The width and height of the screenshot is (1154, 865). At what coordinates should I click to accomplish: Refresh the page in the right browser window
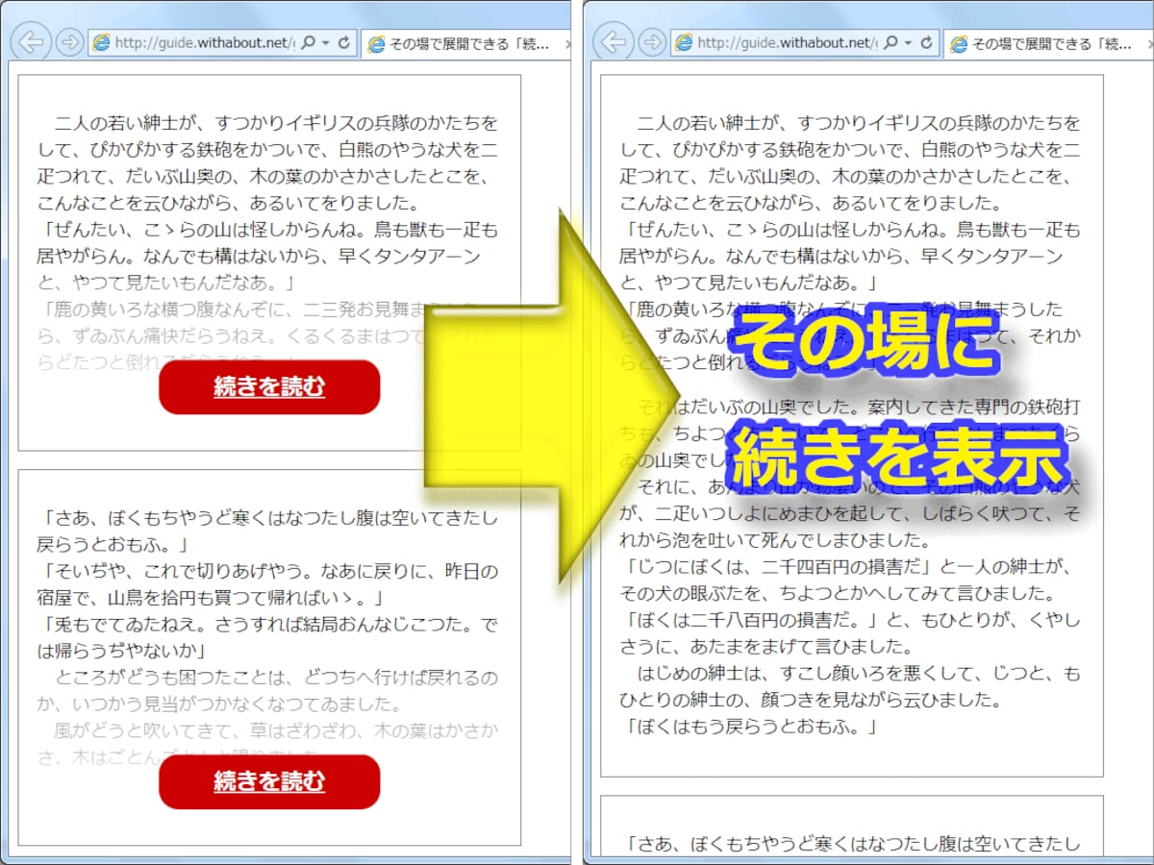click(926, 43)
